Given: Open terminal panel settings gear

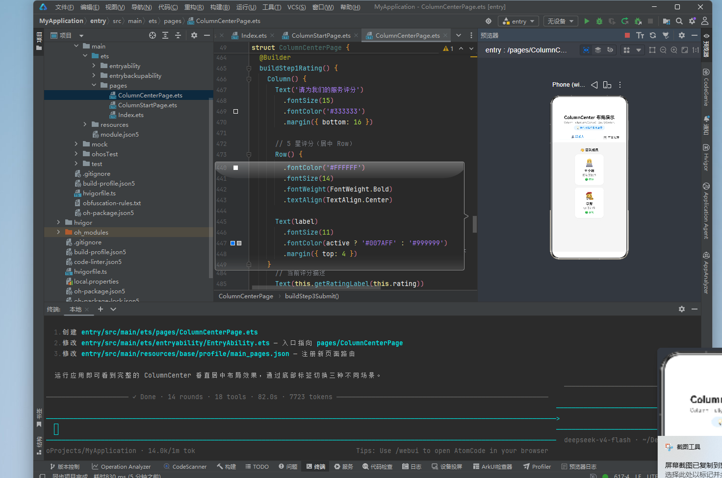Looking at the screenshot, I should [682, 309].
